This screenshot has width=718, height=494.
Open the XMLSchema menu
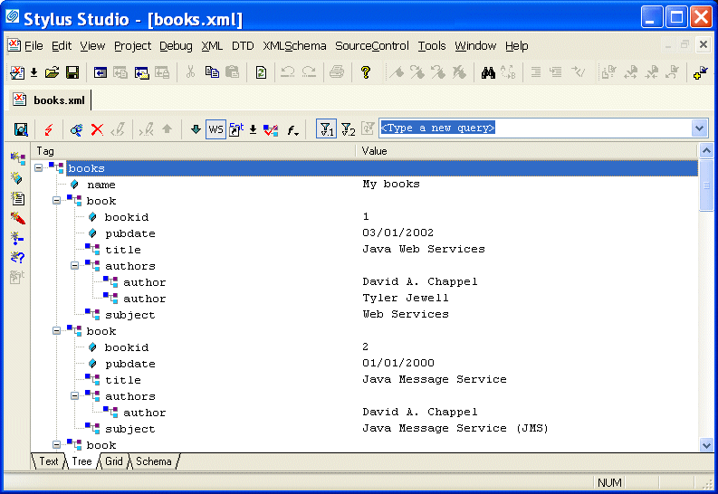(294, 45)
